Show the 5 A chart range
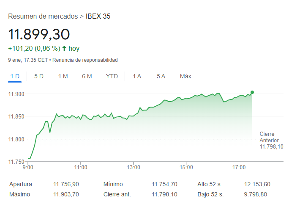 pos(161,76)
